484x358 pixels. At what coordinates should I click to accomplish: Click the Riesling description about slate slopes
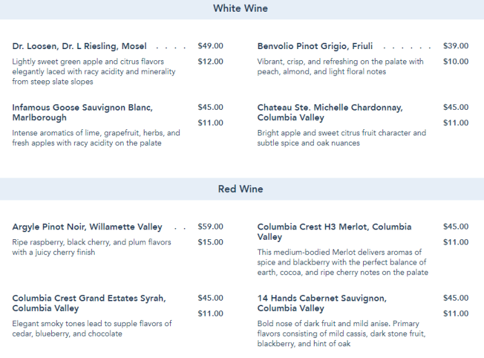click(93, 72)
